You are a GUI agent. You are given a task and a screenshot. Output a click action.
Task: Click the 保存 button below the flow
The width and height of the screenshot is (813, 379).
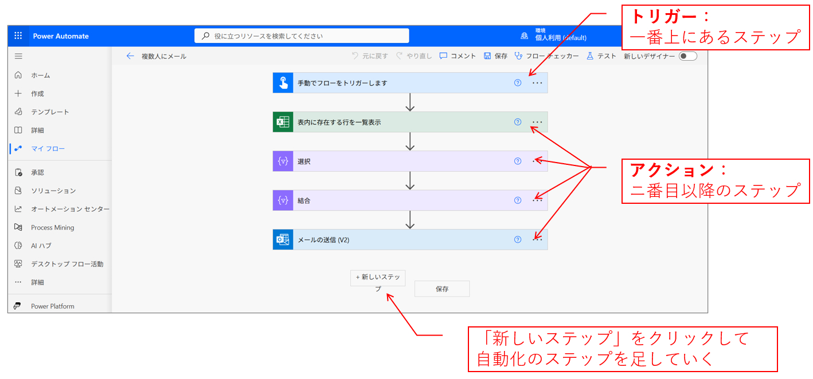pyautogui.click(x=441, y=289)
